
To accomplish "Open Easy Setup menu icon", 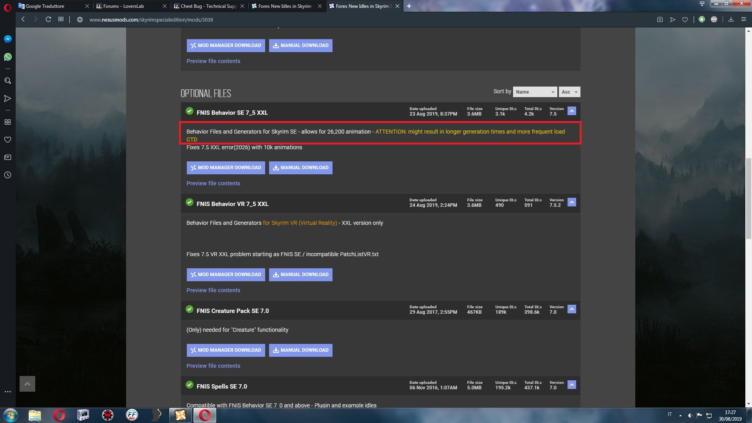I will coord(744,19).
